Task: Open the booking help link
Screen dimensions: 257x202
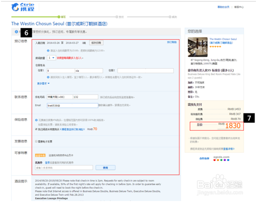Action: 172,42
